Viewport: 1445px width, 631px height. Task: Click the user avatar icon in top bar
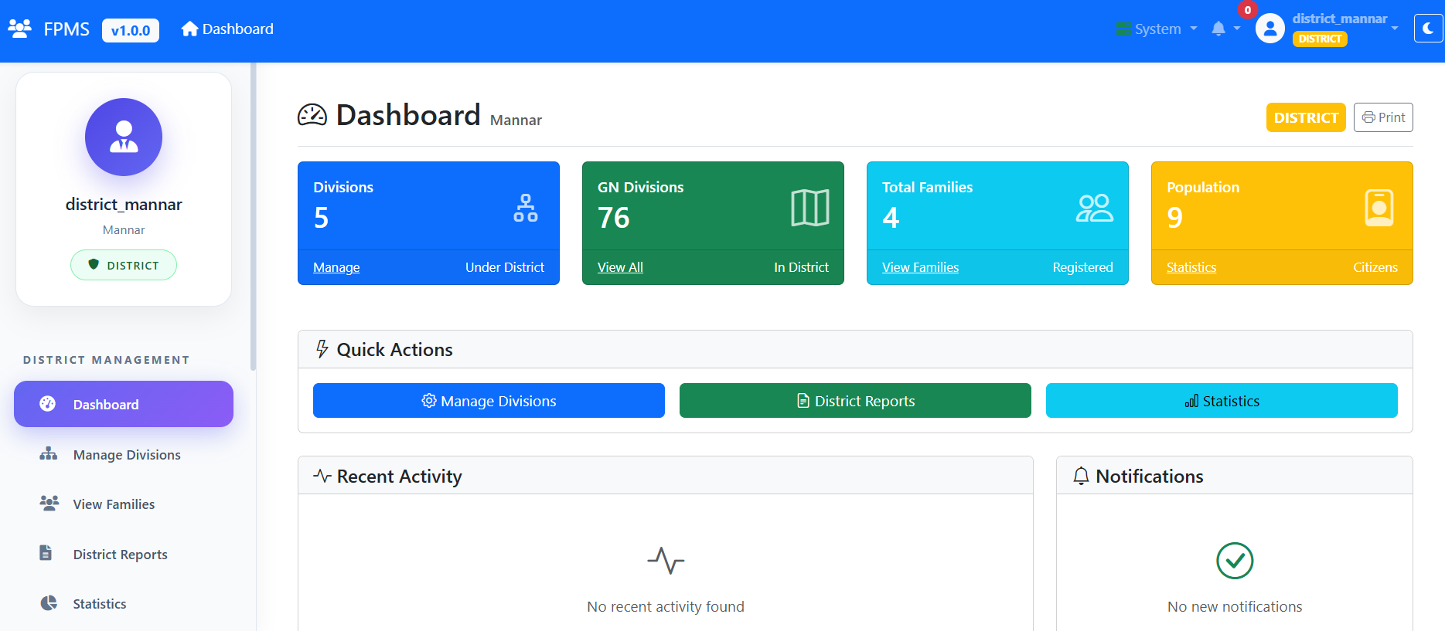1269,29
